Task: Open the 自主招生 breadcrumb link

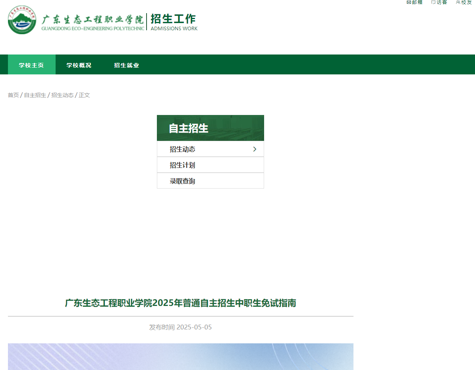Action: pyautogui.click(x=34, y=95)
